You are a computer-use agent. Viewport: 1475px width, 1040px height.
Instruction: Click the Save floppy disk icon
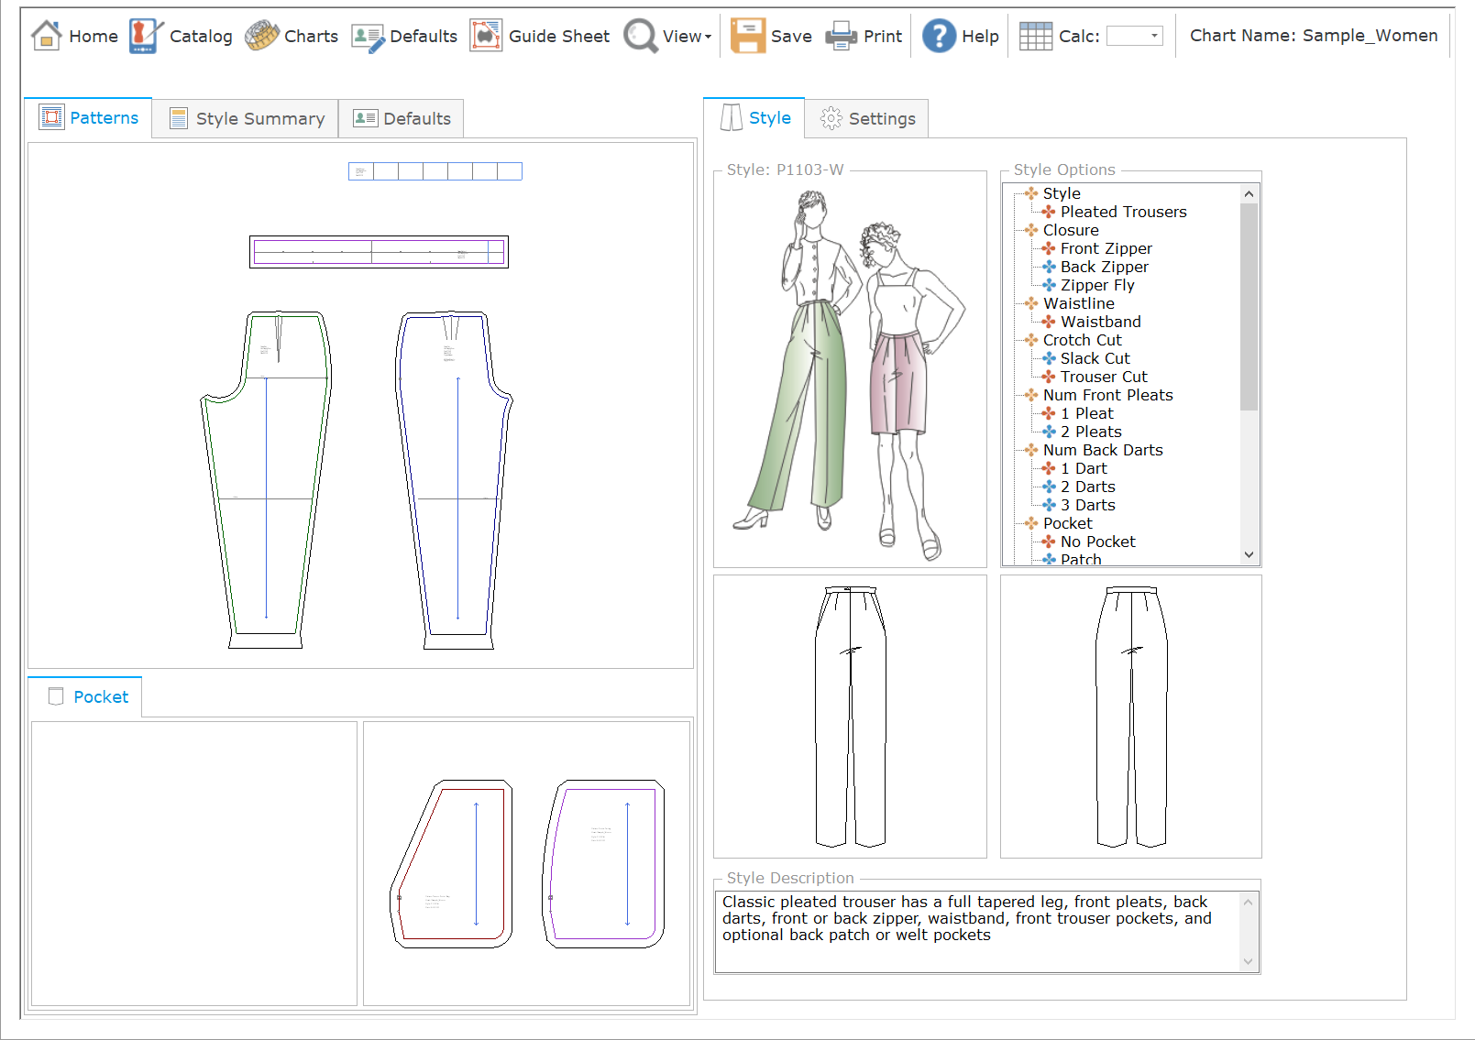(x=747, y=36)
